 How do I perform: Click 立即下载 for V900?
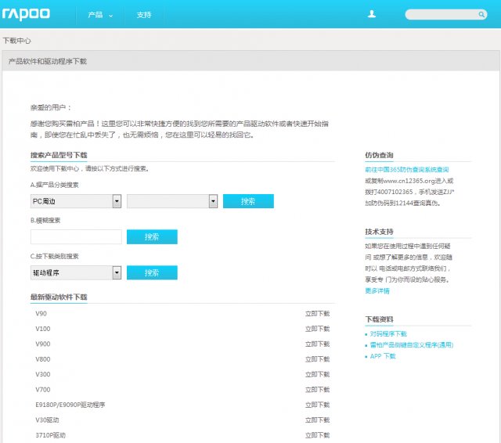317,344
